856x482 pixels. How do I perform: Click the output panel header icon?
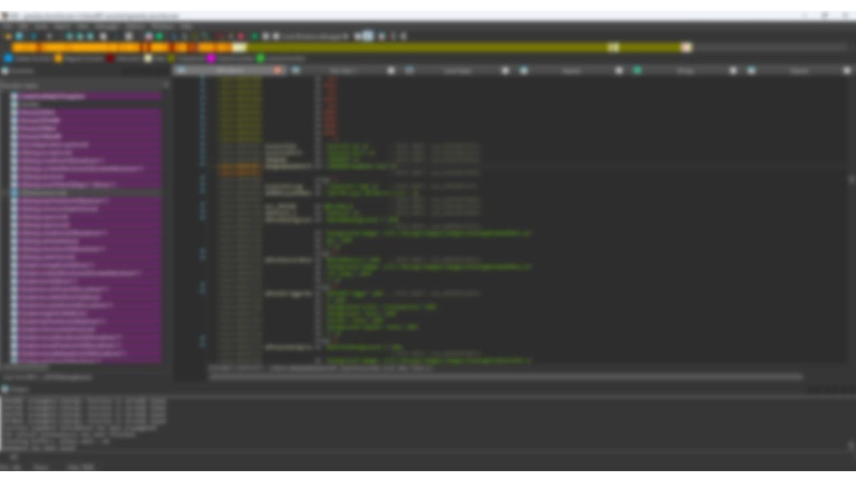(x=5, y=388)
